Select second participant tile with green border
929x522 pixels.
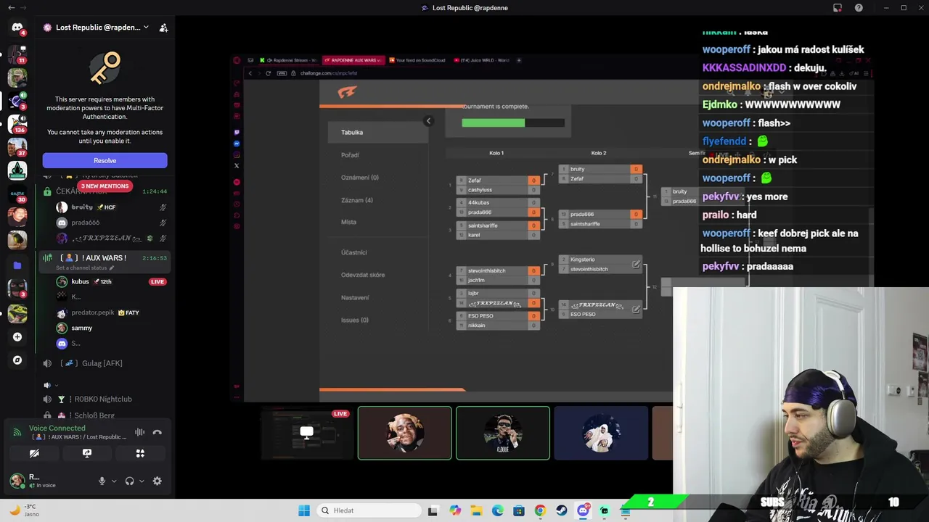tap(503, 434)
